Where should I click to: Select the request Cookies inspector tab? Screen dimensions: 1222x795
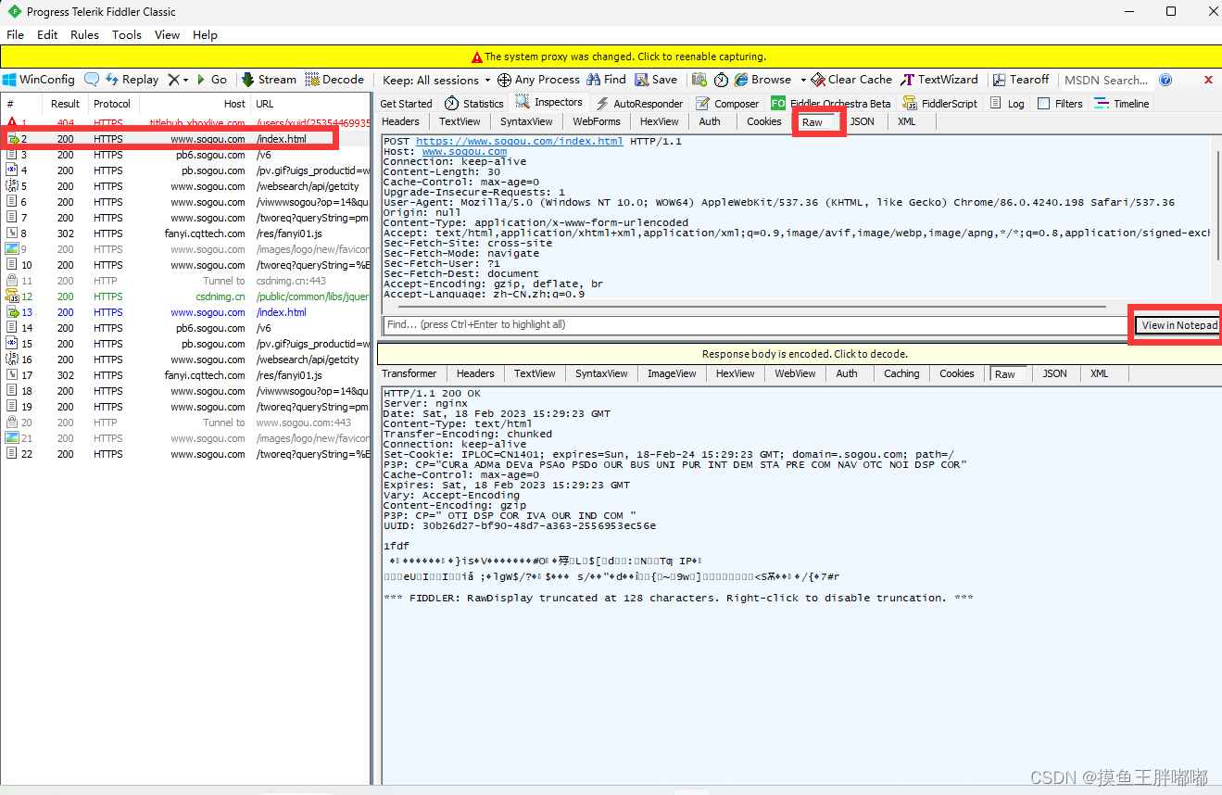[x=764, y=121]
